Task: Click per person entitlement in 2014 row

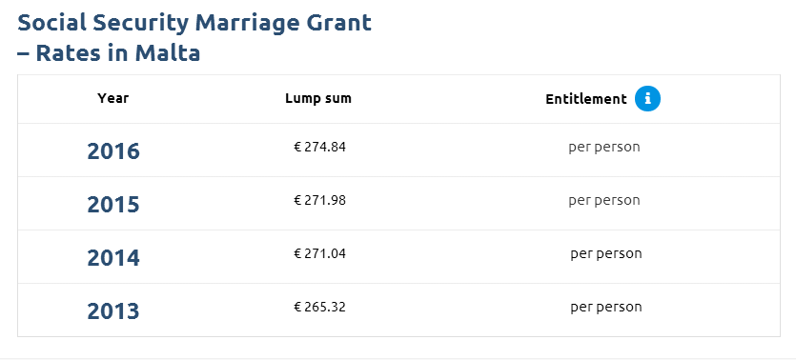Action: [x=606, y=254]
